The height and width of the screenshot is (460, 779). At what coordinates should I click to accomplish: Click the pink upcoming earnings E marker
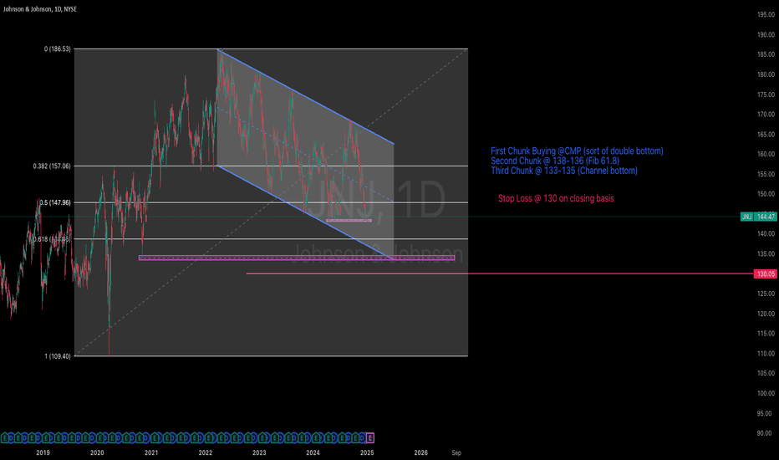(x=370, y=438)
